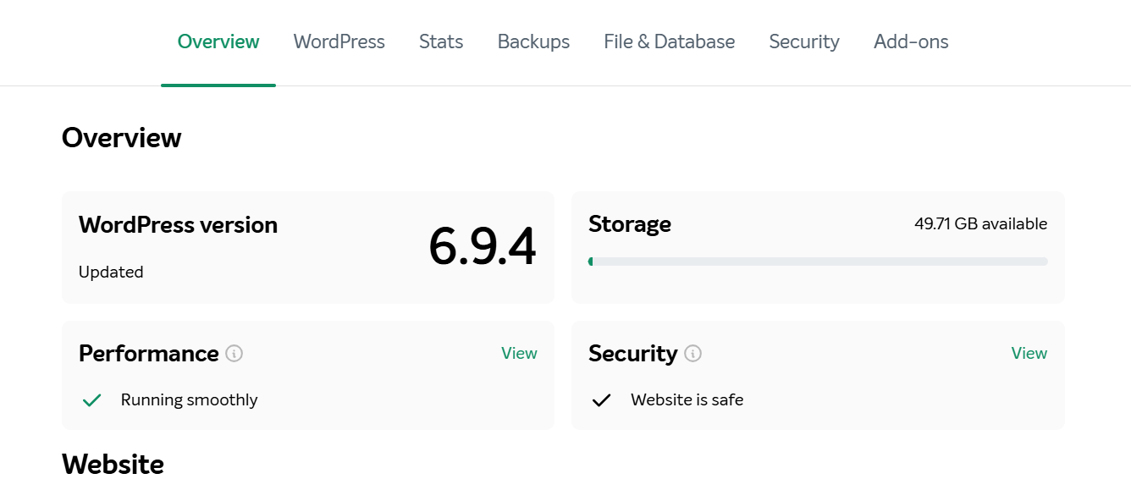
Task: Click the 6.9.4 version number
Action: point(483,247)
